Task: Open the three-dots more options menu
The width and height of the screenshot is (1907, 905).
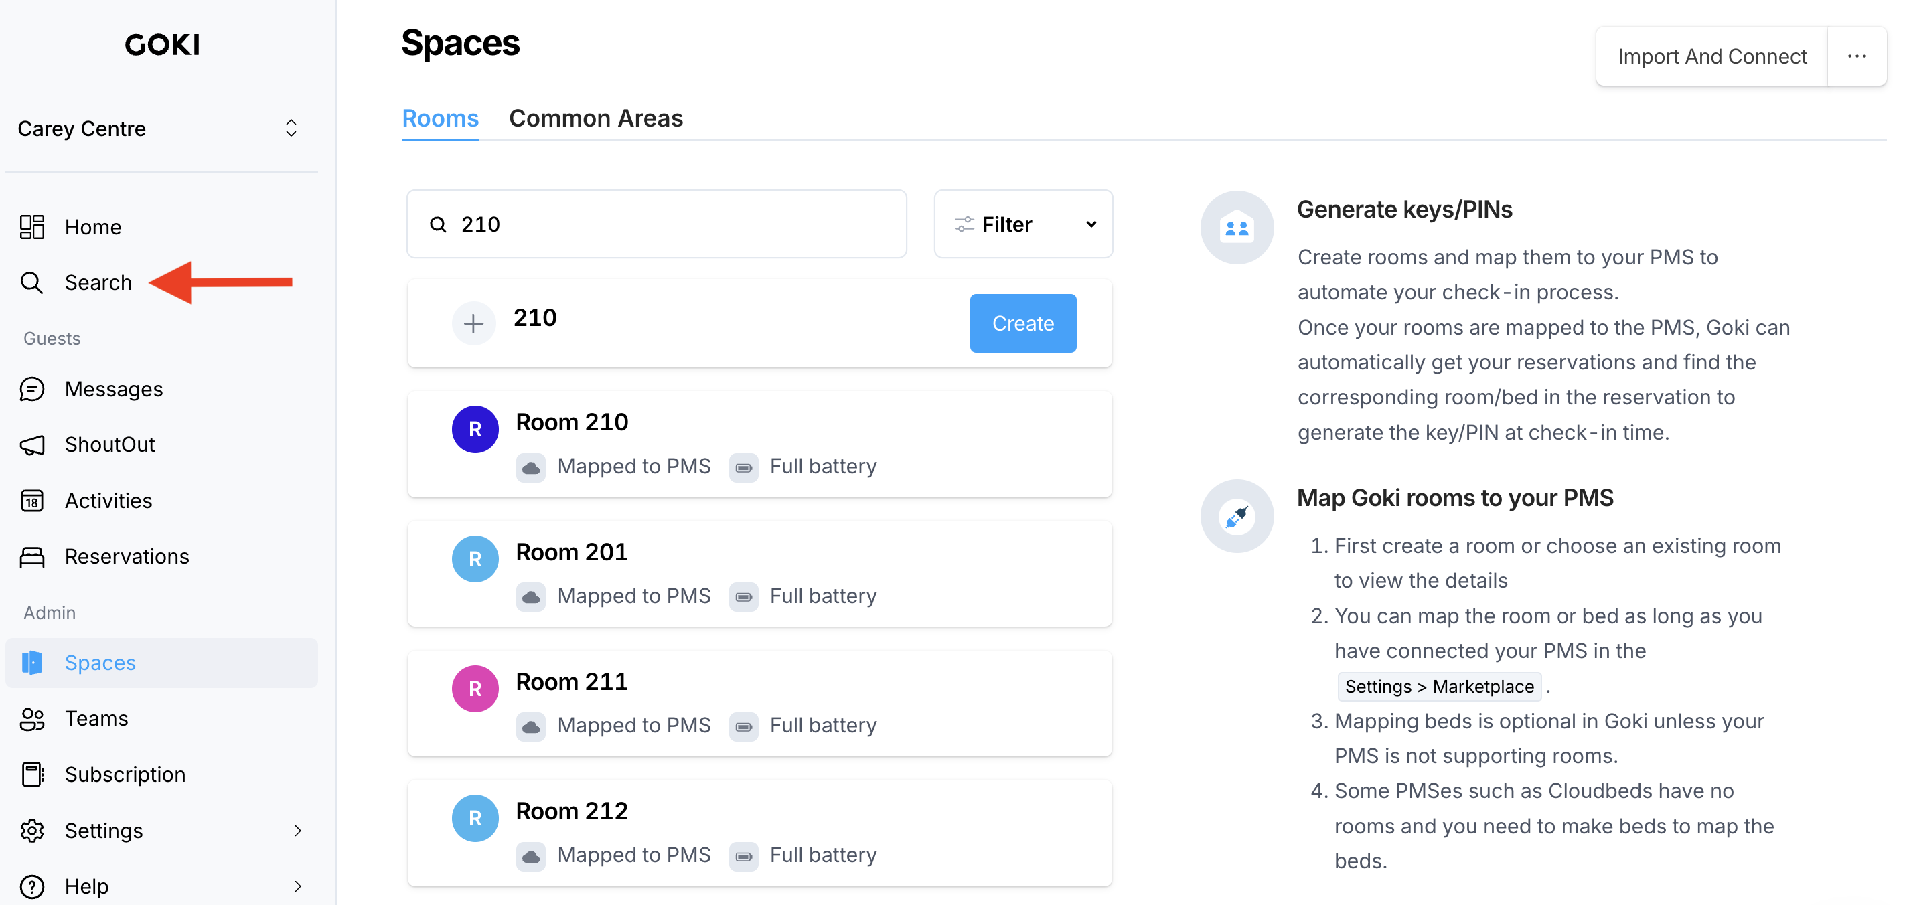Action: [x=1856, y=56]
